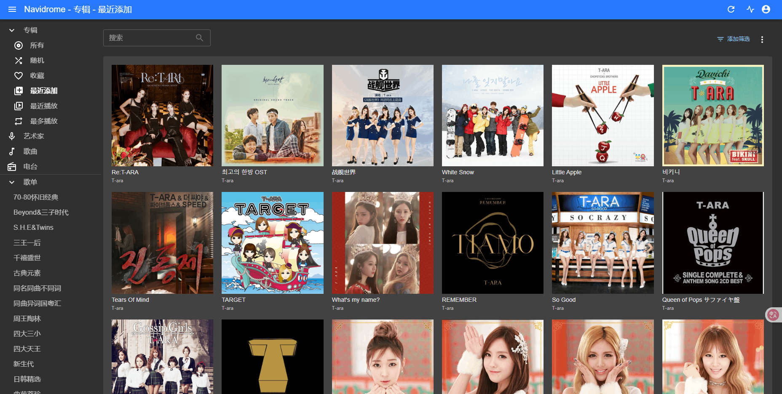782x394 pixels.
Task: Collapse the 专辑 section chevron
Action: tap(12, 30)
